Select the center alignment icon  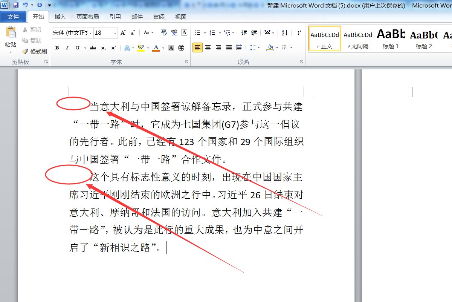208,48
